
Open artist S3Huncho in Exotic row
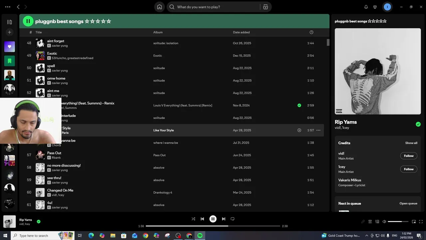coord(59,58)
